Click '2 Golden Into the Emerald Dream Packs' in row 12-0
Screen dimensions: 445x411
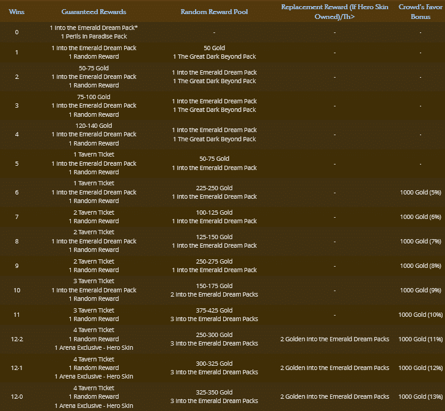[334, 396]
